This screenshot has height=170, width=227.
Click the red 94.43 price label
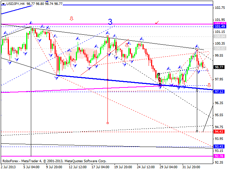pyautogui.click(x=218, y=131)
